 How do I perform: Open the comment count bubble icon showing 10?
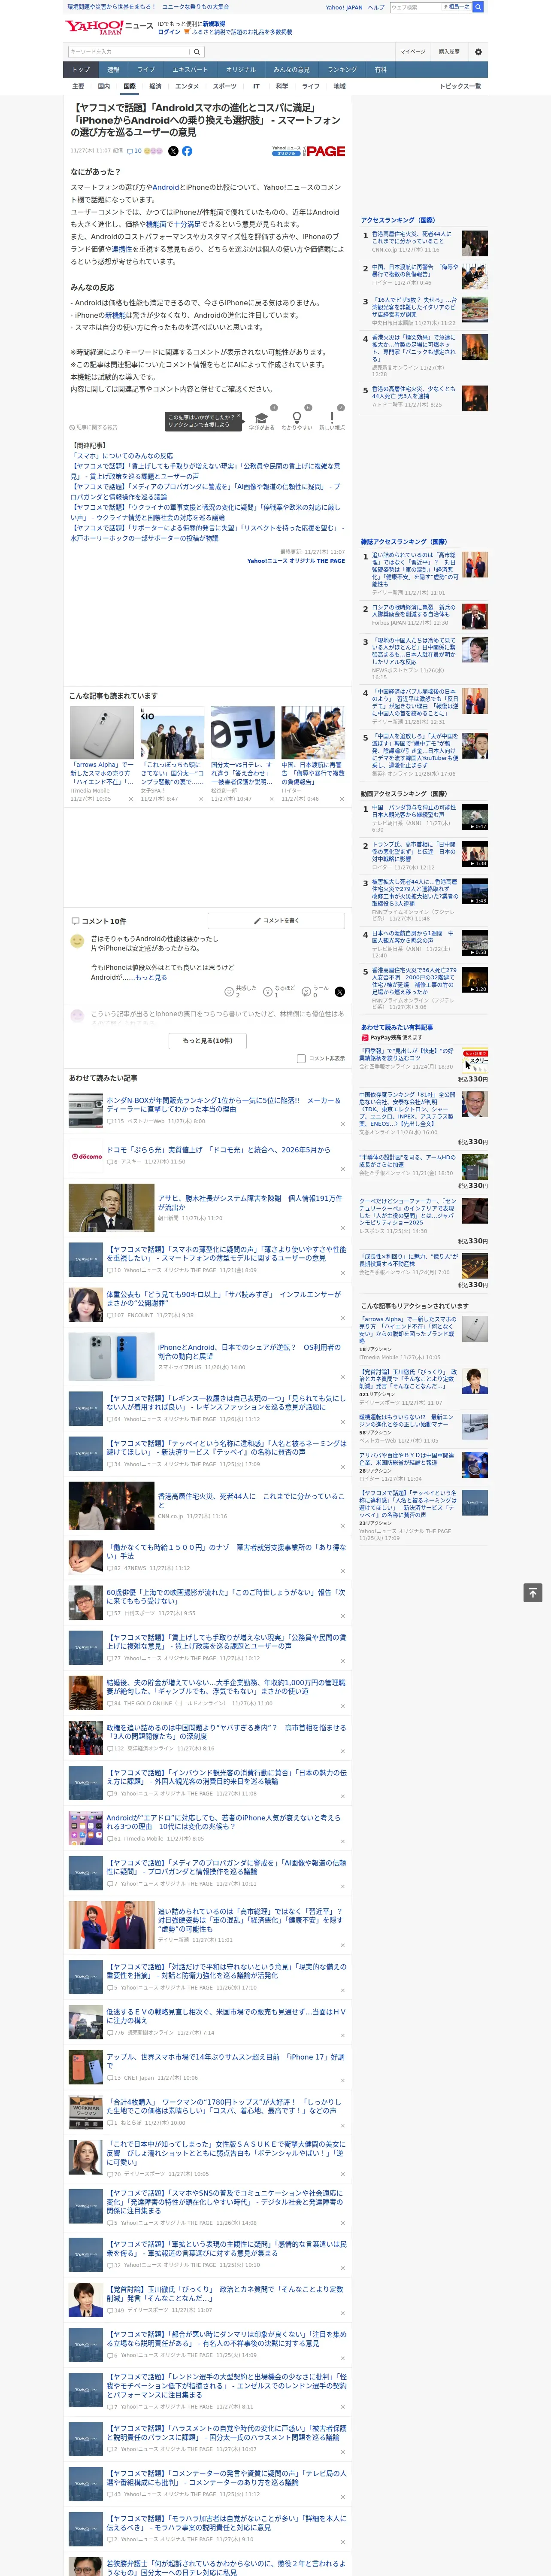click(x=134, y=151)
